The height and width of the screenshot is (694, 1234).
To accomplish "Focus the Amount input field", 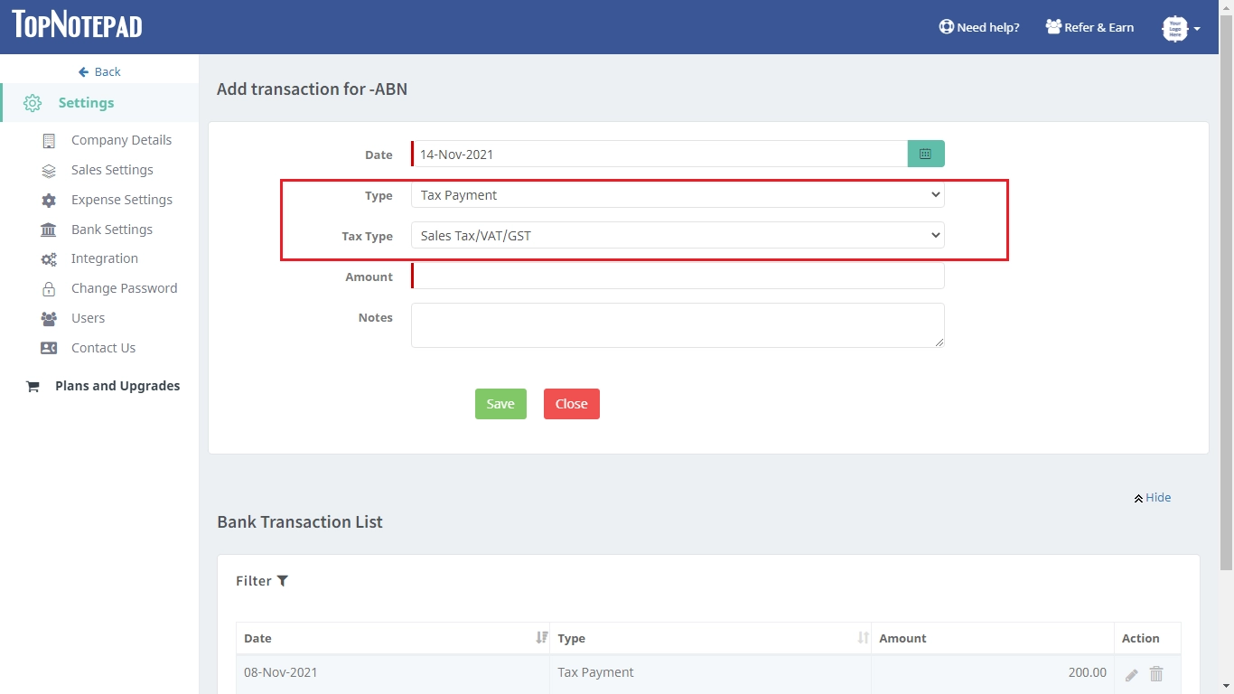I will (x=678, y=277).
